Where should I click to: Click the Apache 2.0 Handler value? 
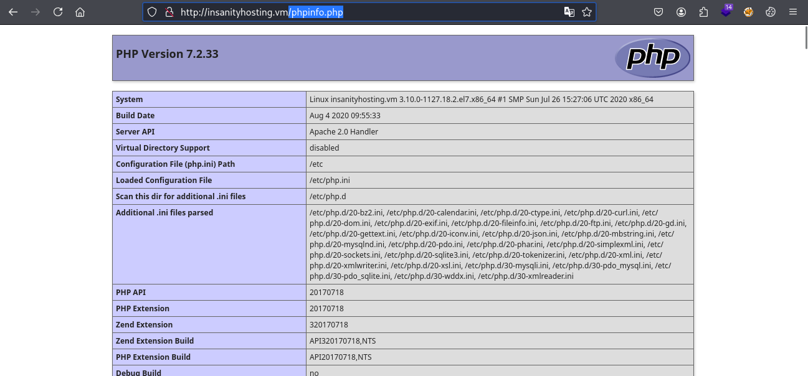[x=343, y=132]
